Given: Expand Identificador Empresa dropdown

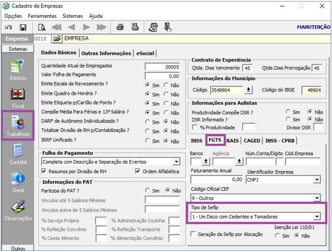Looking at the screenshot, I should (x=317, y=180).
